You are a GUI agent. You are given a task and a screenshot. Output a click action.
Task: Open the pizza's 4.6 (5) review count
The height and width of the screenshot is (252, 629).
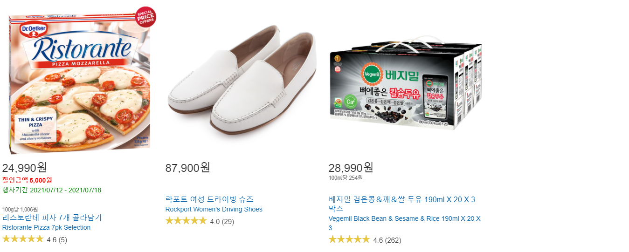pyautogui.click(x=57, y=240)
